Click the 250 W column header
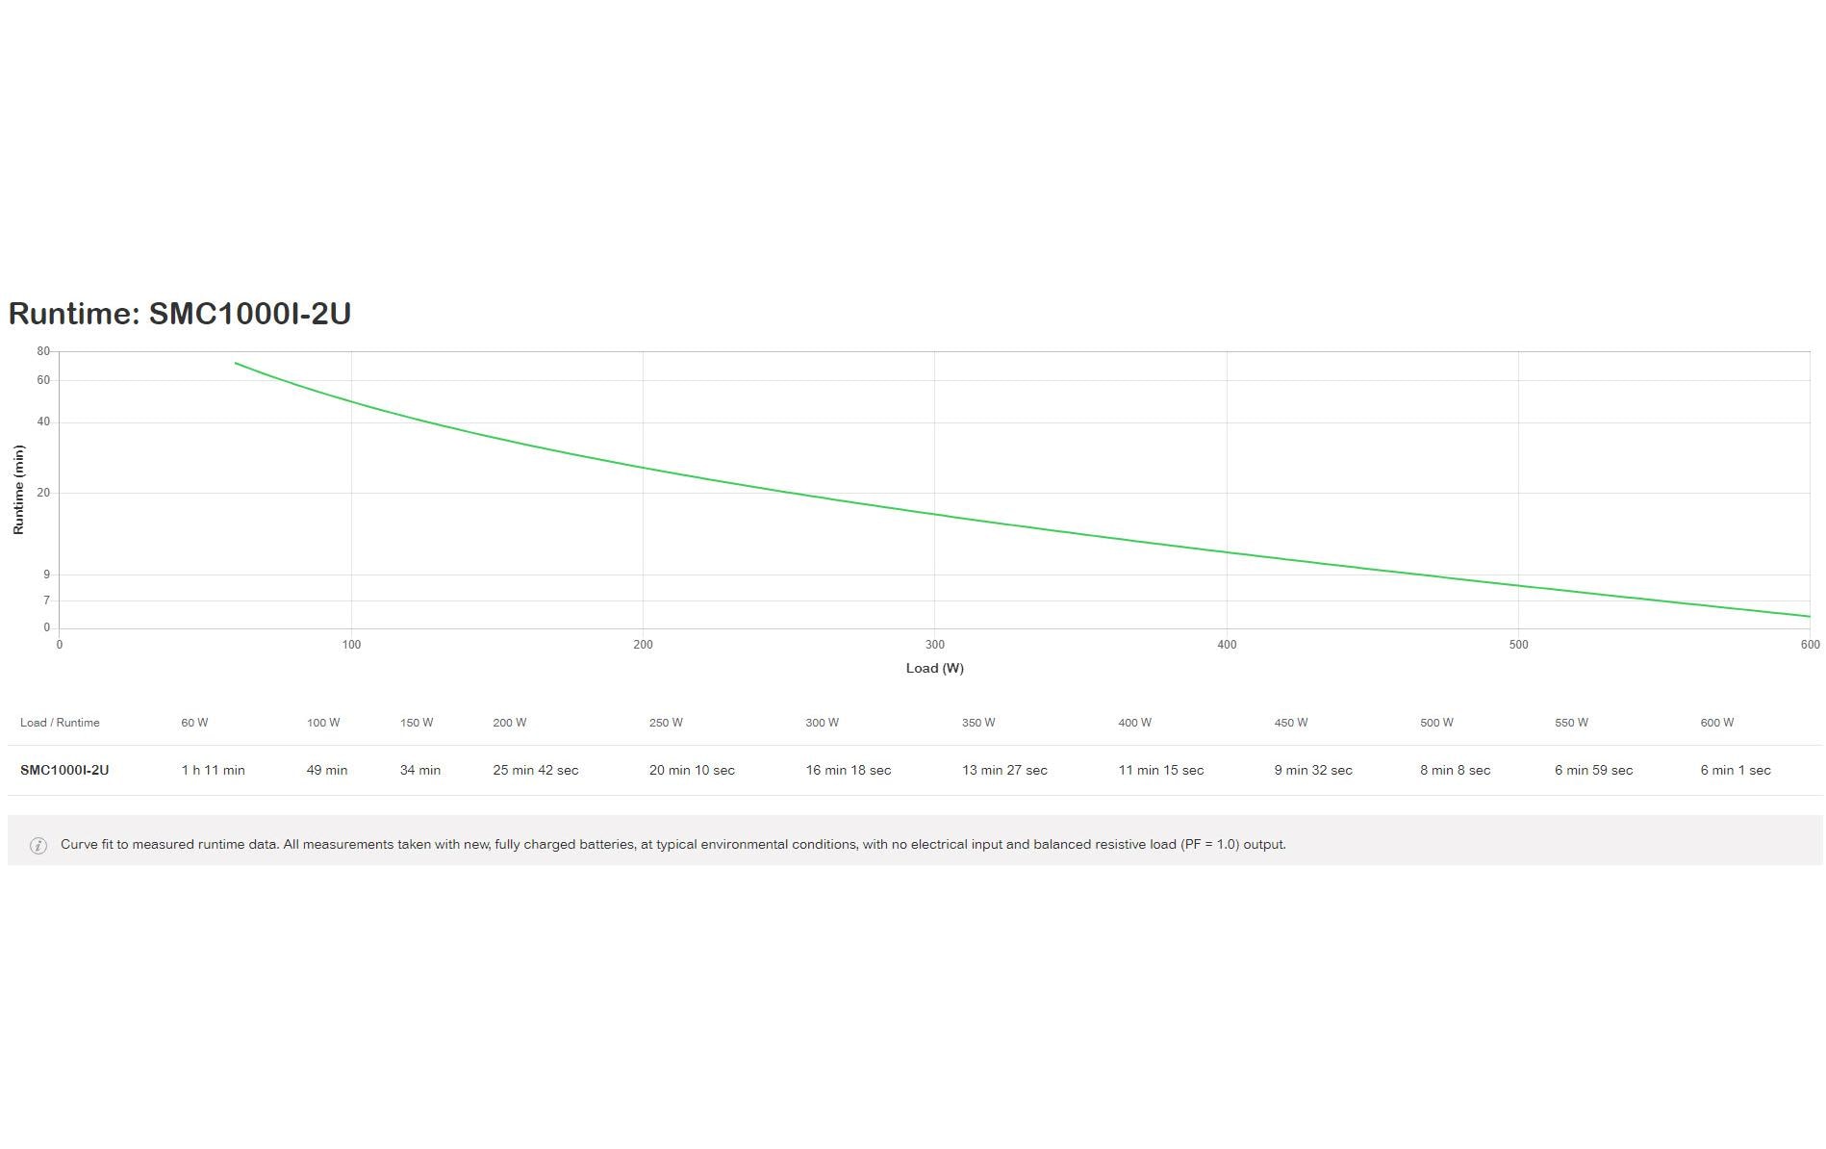The width and height of the screenshot is (1826, 1149). tap(666, 723)
